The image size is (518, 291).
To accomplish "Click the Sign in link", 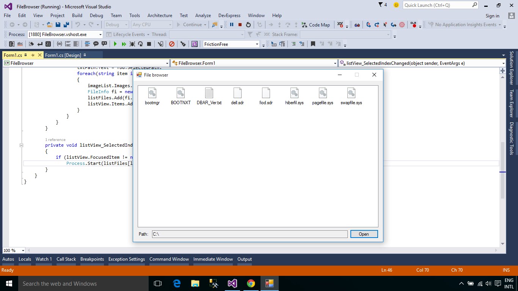I will [x=492, y=16].
